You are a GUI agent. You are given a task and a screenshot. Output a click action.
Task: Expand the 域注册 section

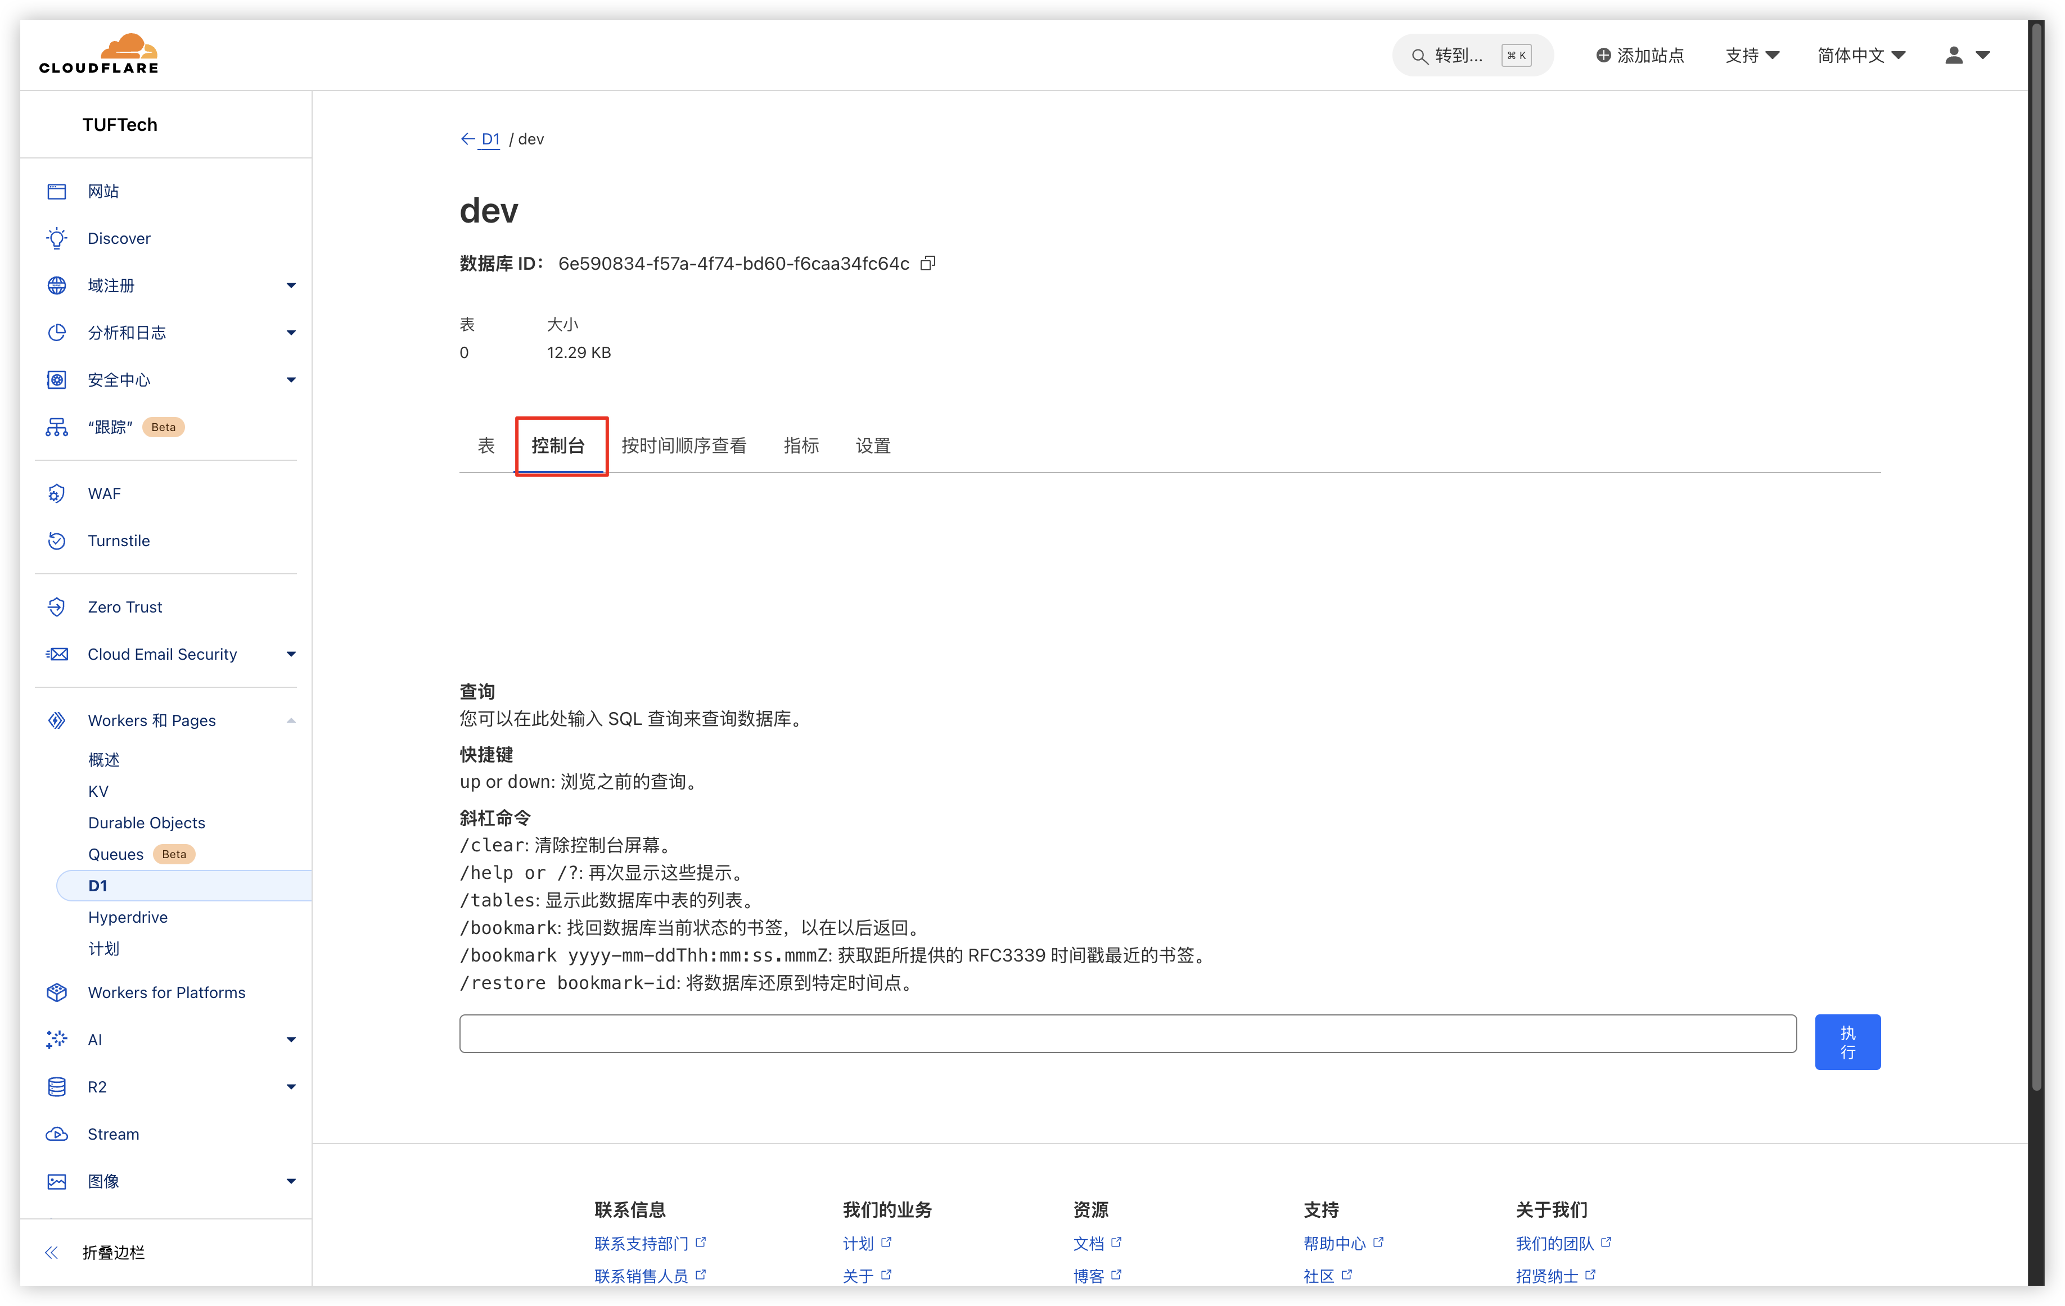click(111, 284)
